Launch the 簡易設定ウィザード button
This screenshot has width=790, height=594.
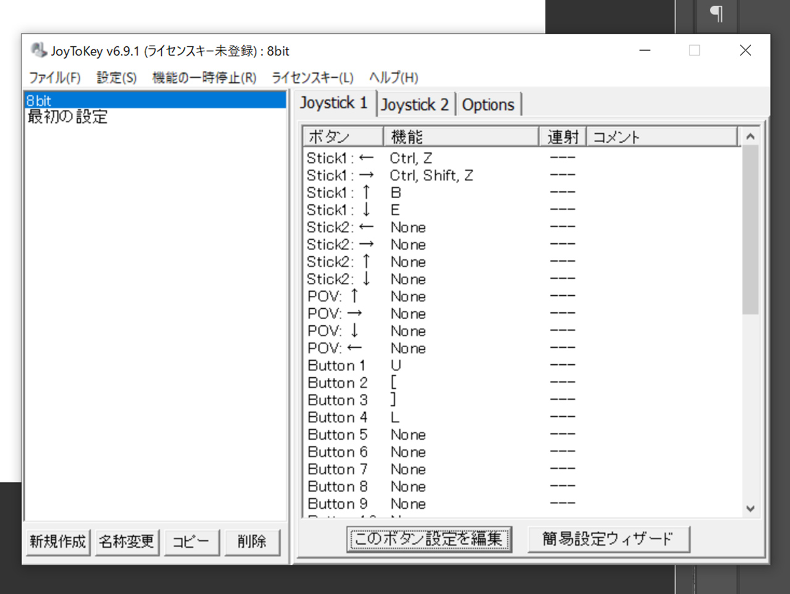[608, 539]
